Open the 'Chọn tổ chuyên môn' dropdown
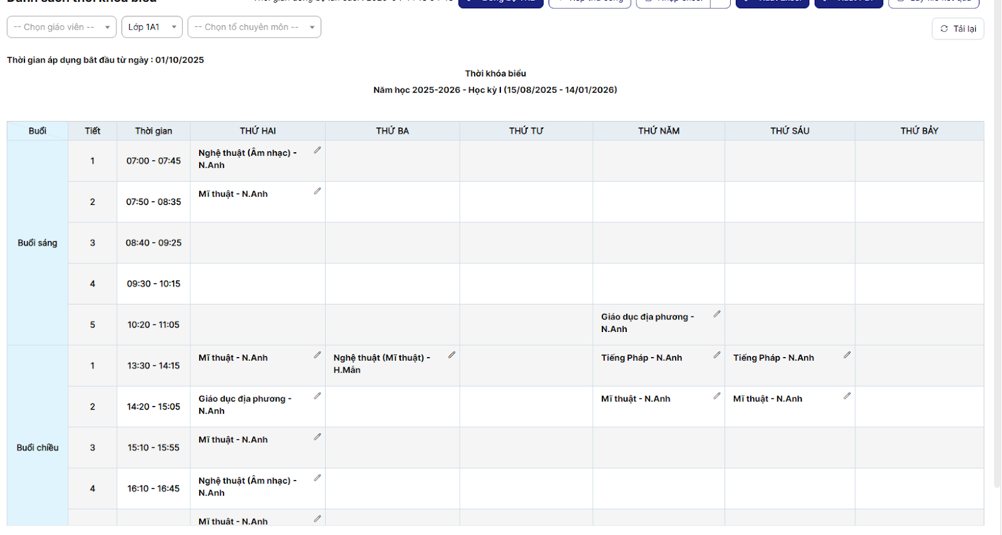 pos(254,27)
